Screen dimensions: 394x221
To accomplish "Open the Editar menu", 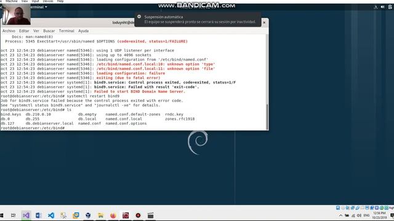I will click(24, 31).
